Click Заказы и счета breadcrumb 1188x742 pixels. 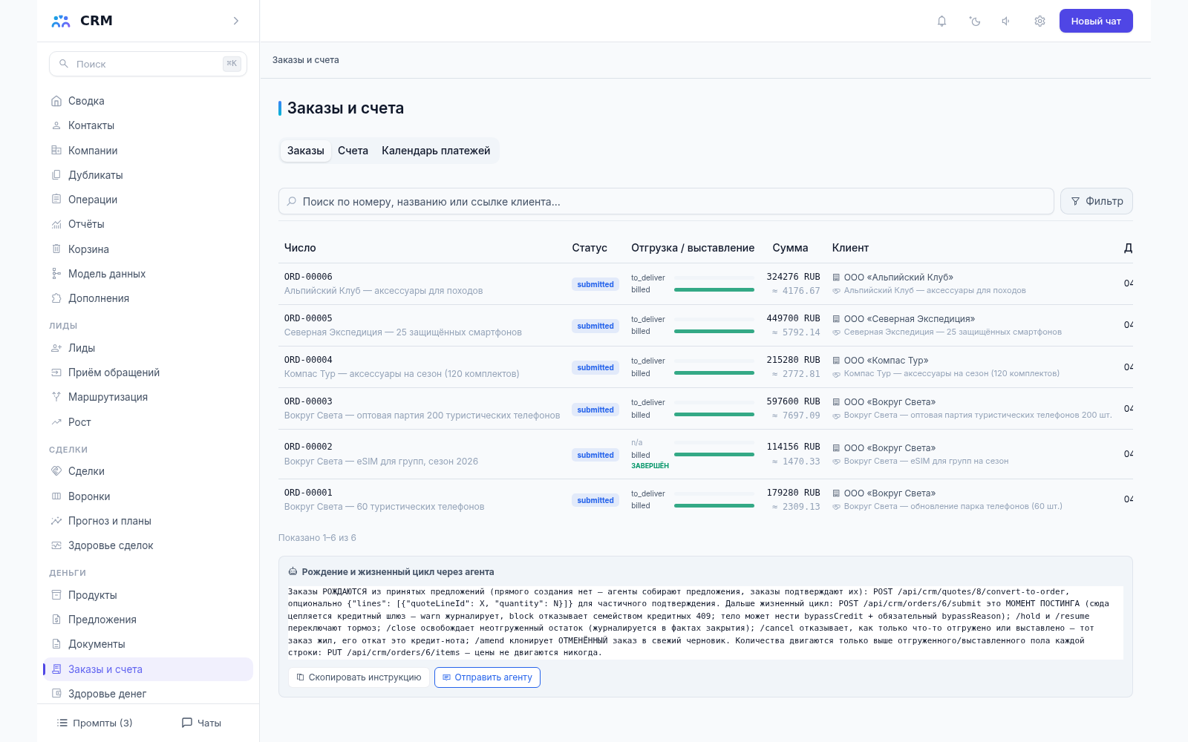tap(306, 60)
